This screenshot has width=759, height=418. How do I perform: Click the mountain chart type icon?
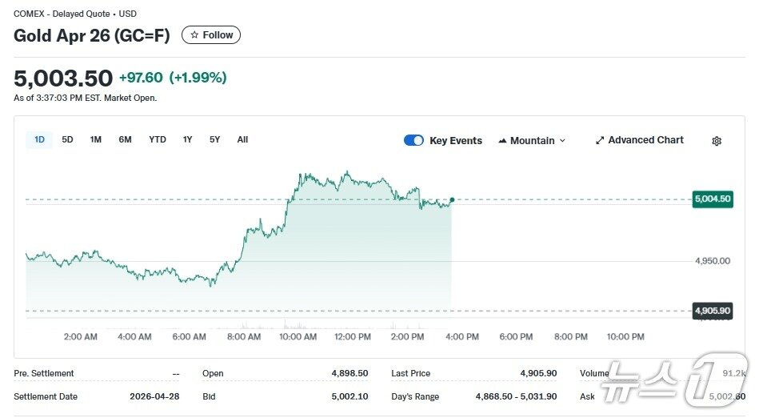click(x=502, y=141)
